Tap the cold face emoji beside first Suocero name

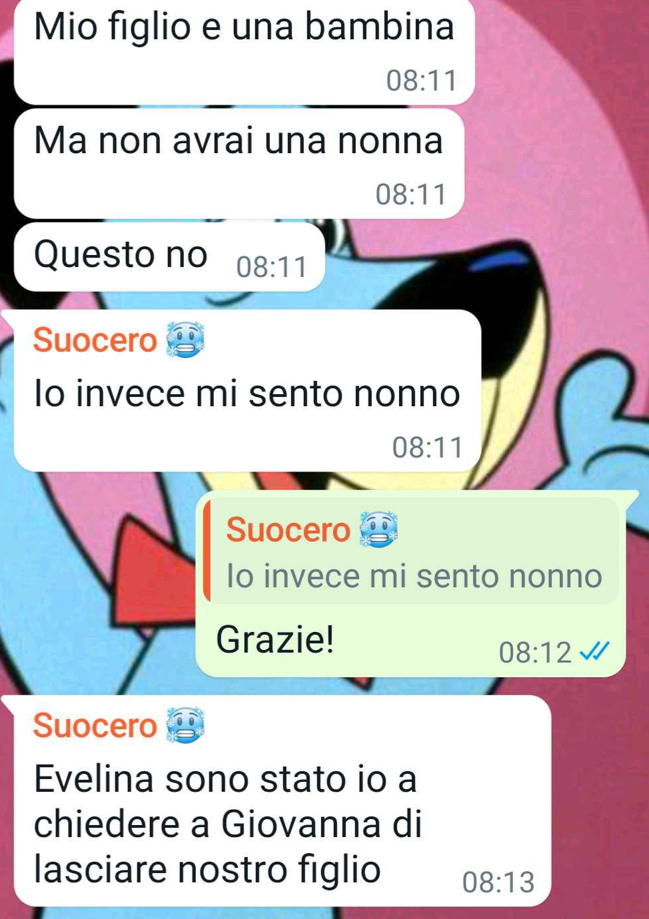(185, 340)
